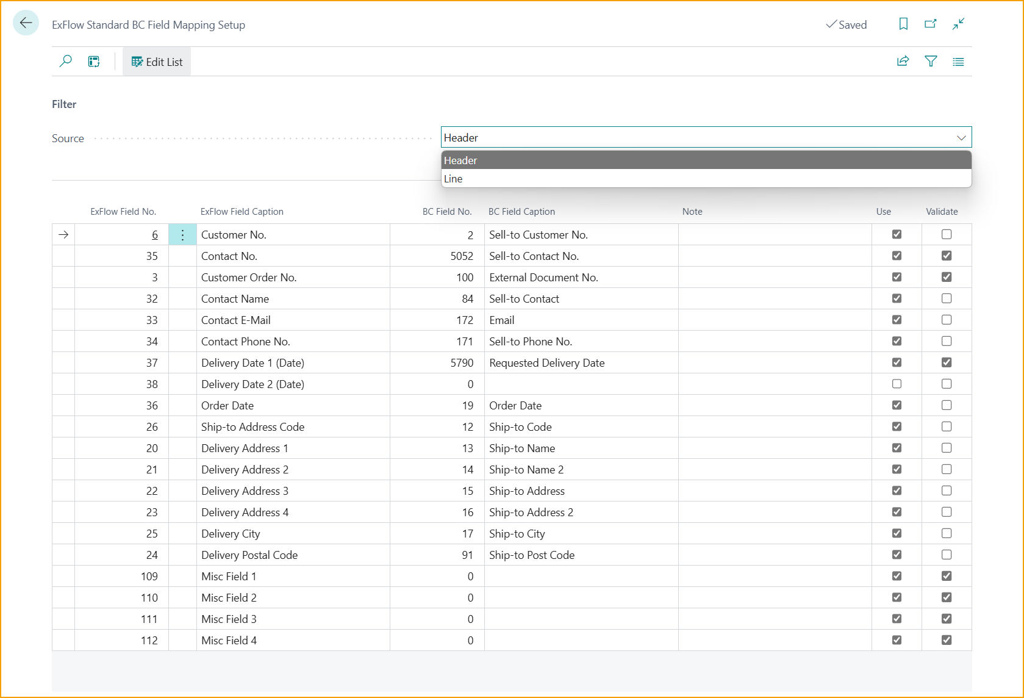Open page in new window icon
The image size is (1024, 698).
tap(930, 24)
